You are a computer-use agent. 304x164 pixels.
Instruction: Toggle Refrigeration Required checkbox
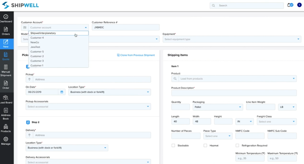pos(237,146)
